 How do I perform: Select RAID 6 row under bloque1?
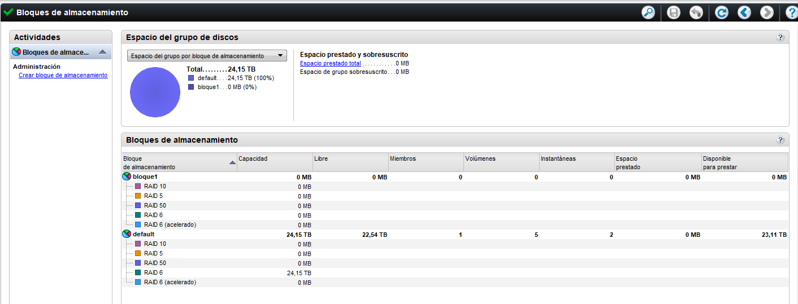455,215
